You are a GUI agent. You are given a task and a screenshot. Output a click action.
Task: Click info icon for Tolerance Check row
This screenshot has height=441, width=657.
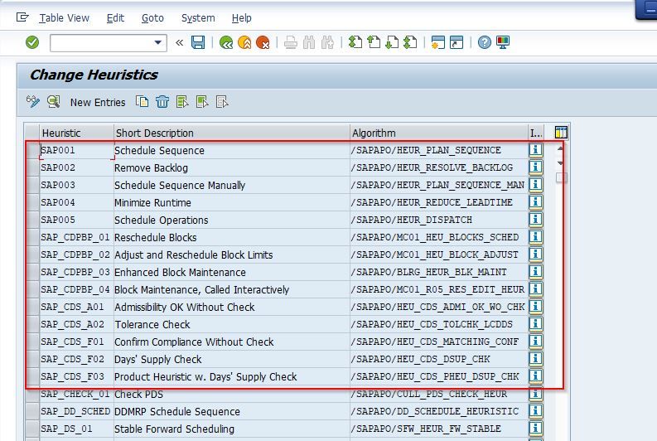point(535,323)
